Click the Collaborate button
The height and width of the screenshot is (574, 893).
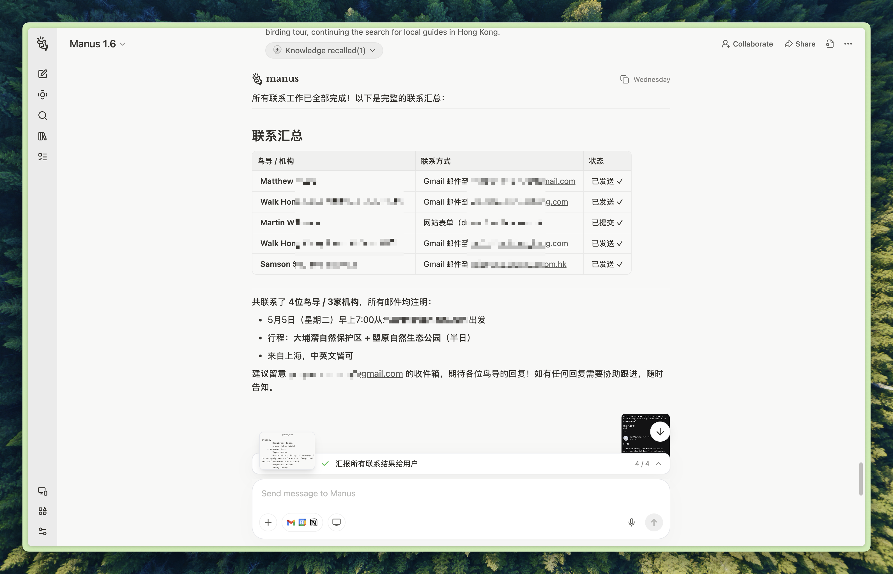coord(747,44)
